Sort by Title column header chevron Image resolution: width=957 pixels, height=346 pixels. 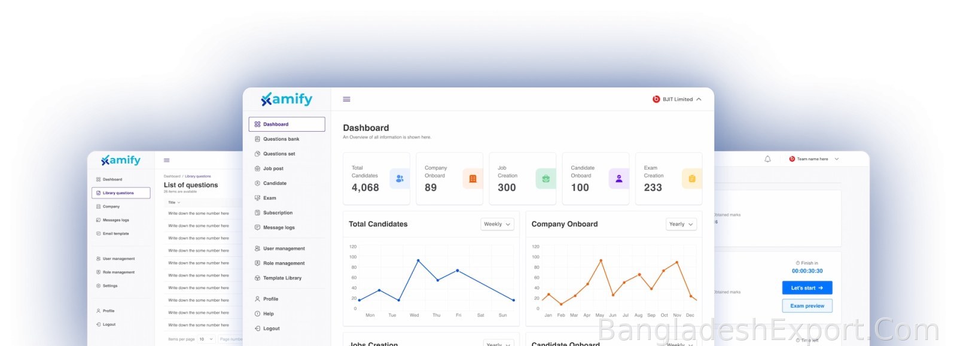click(179, 202)
